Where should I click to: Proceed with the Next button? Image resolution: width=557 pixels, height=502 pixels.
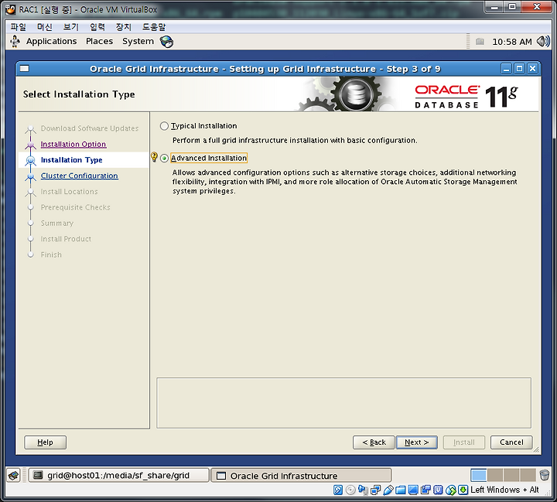click(417, 442)
